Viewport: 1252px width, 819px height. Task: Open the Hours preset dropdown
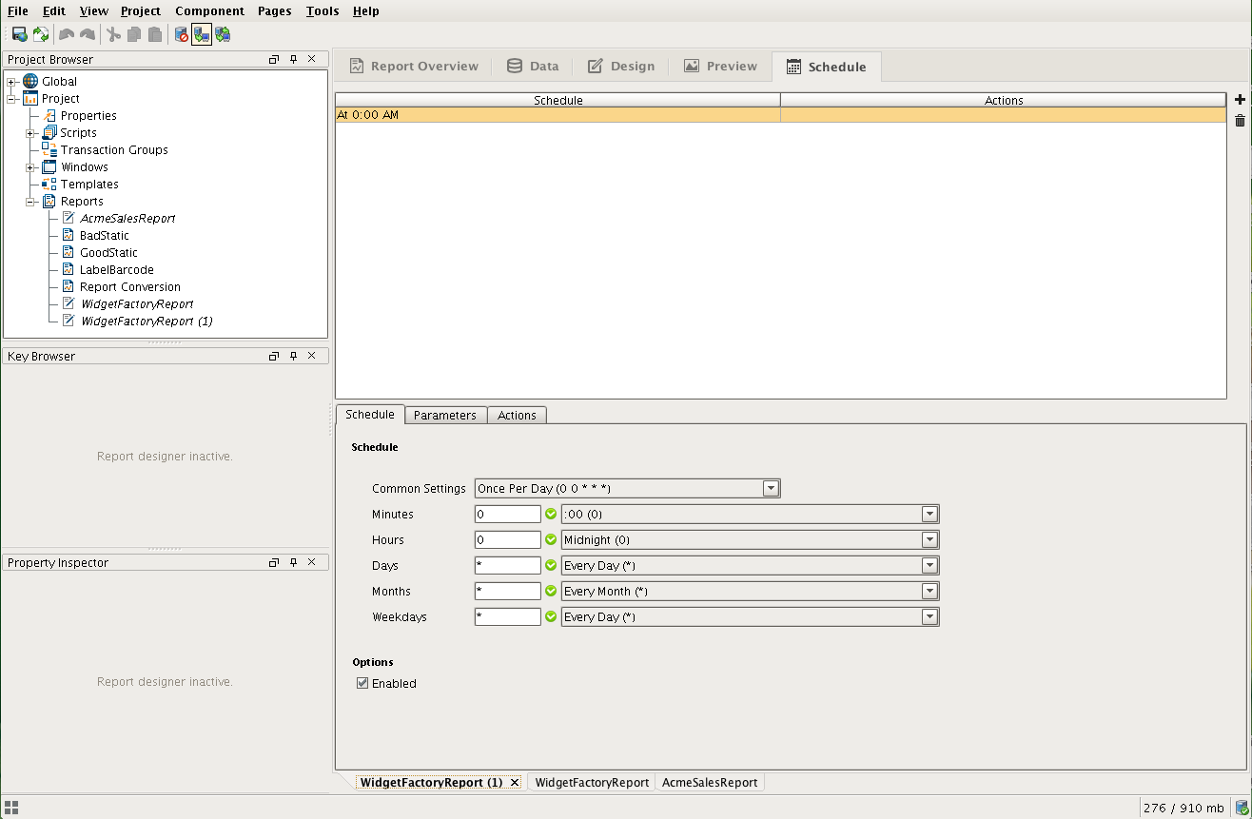click(929, 540)
